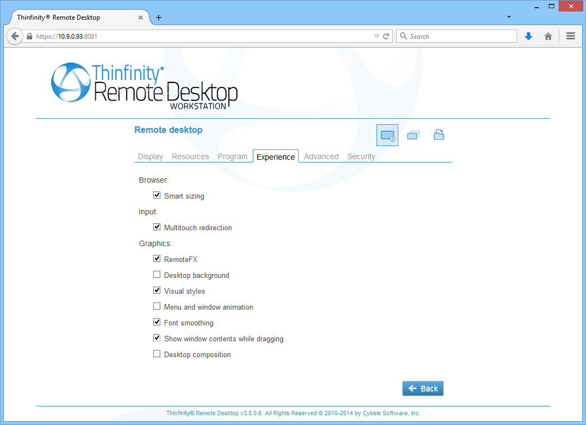Expand the list all tabs dropdown arrow
This screenshot has height=425, width=586.
click(x=509, y=17)
